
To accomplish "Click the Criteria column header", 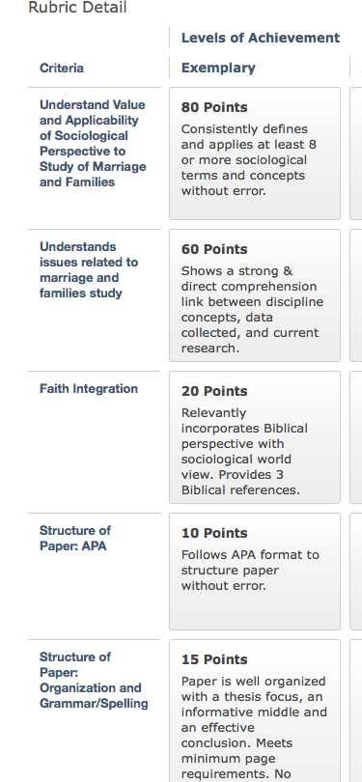I will point(62,68).
